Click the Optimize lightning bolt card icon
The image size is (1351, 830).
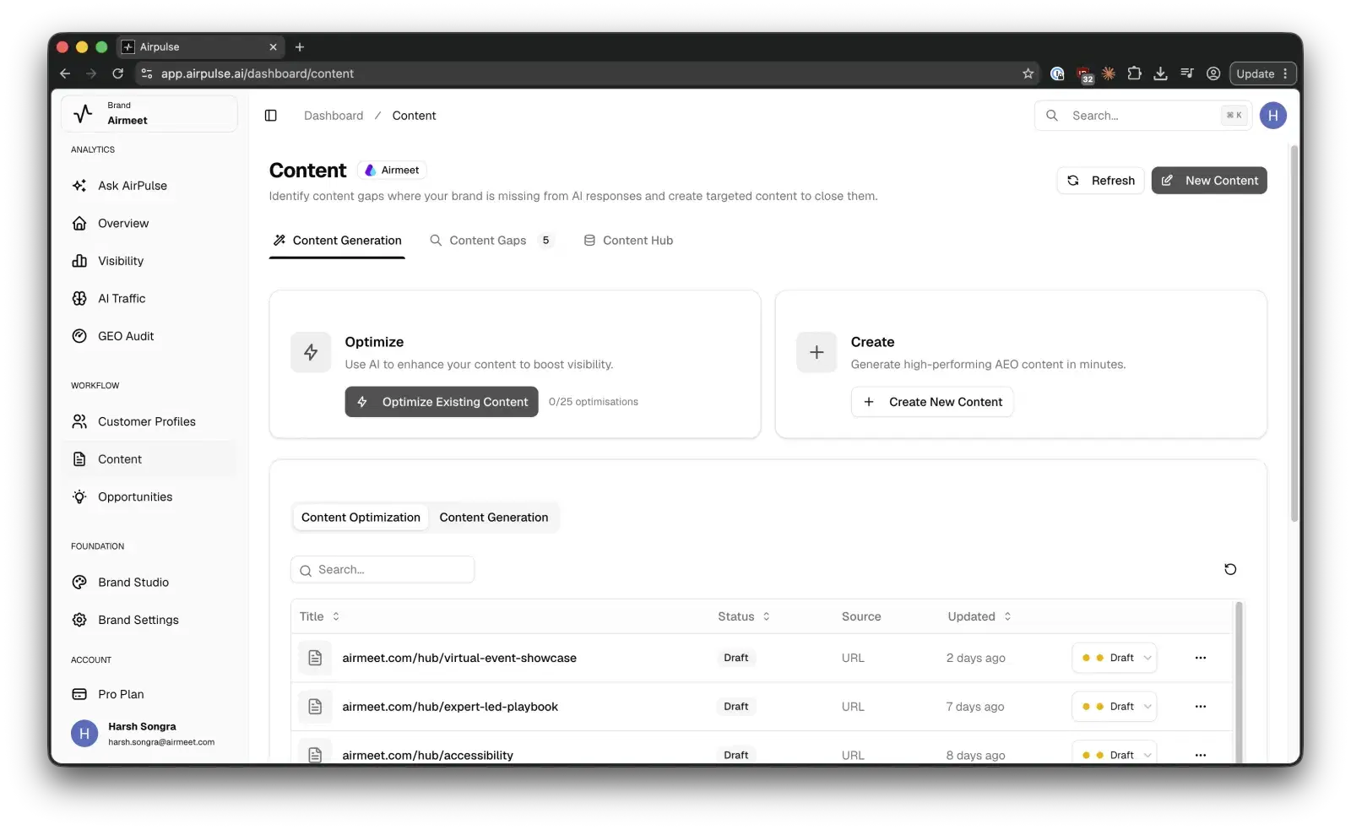(x=311, y=352)
